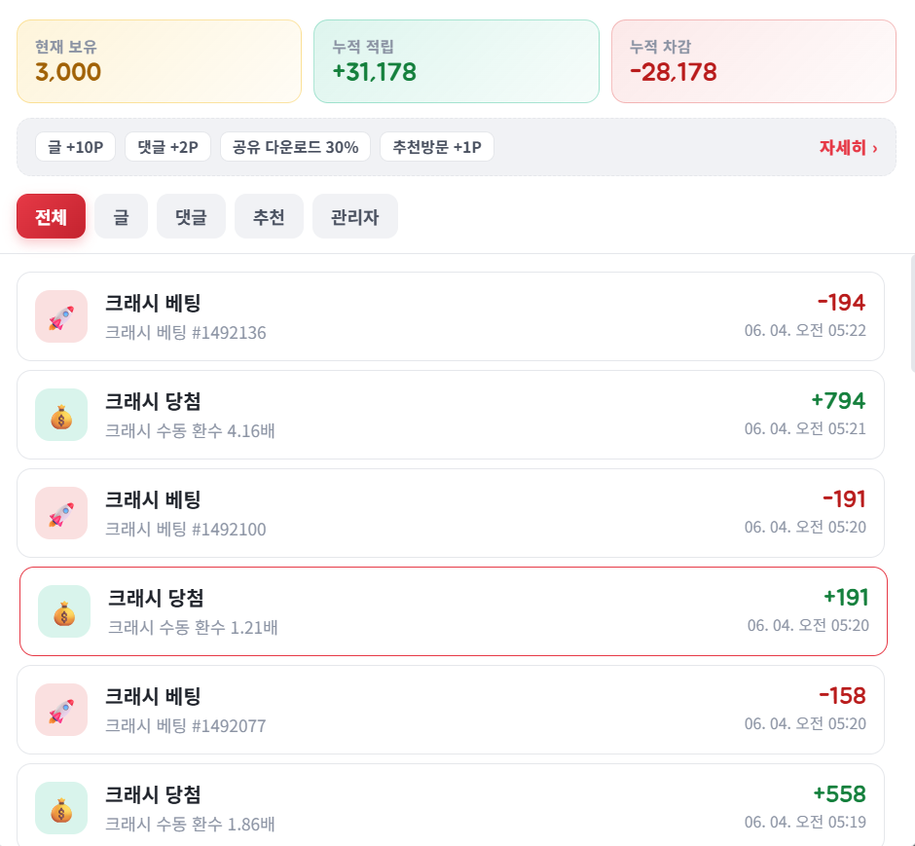The height and width of the screenshot is (846, 915).
Task: Open the 자세히 details link
Action: click(x=848, y=147)
